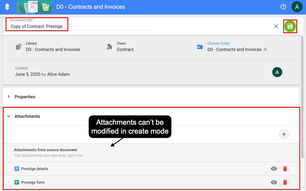Click the add attachment plus button

[x=284, y=134]
